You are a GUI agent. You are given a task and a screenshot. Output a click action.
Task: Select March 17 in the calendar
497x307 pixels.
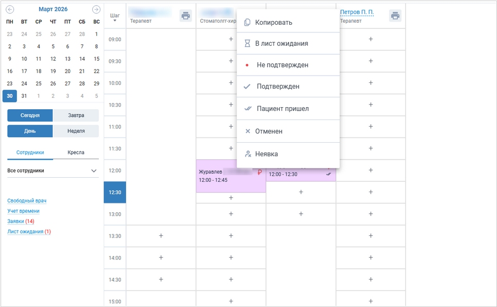tap(24, 71)
